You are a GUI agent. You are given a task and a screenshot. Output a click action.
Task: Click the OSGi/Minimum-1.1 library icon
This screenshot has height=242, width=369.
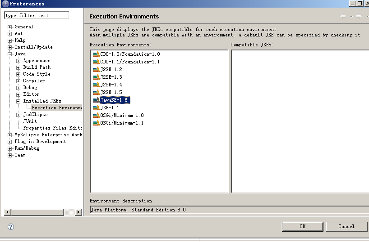(x=96, y=123)
